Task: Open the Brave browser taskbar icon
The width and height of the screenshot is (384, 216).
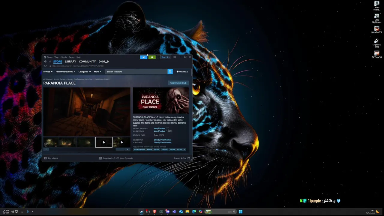Action: tap(154, 211)
